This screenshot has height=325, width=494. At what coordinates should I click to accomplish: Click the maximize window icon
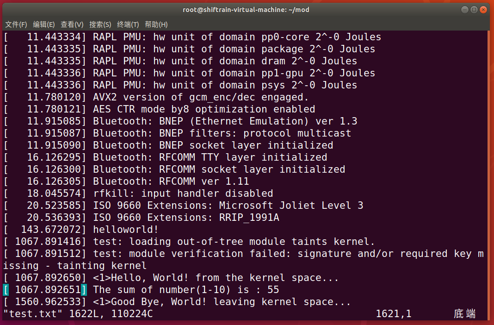coord(474,9)
